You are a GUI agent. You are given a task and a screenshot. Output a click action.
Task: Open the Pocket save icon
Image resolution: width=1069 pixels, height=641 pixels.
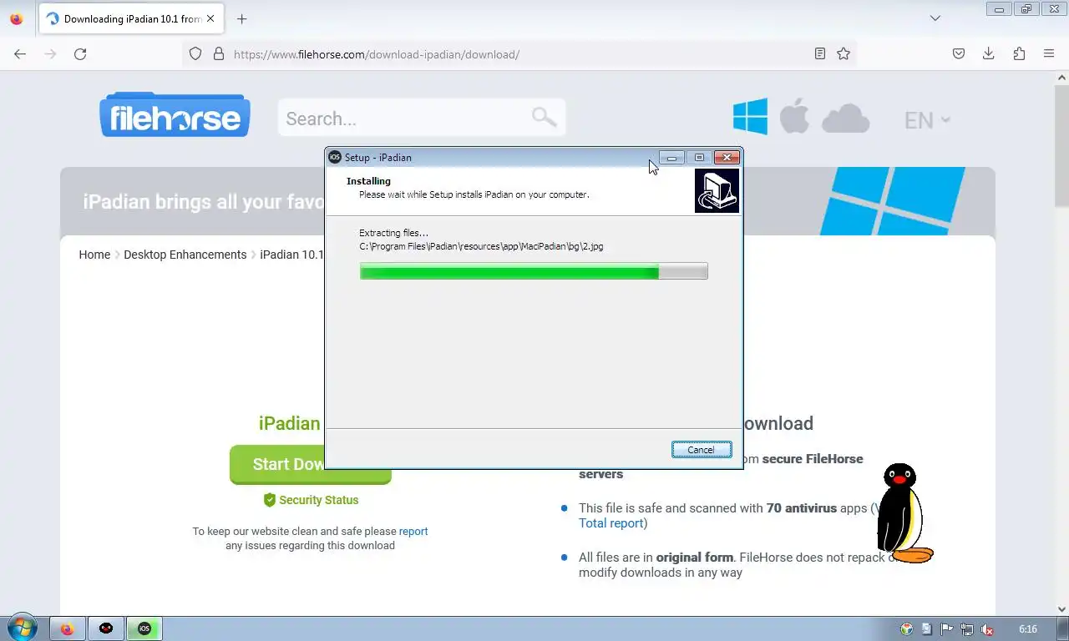tap(959, 54)
